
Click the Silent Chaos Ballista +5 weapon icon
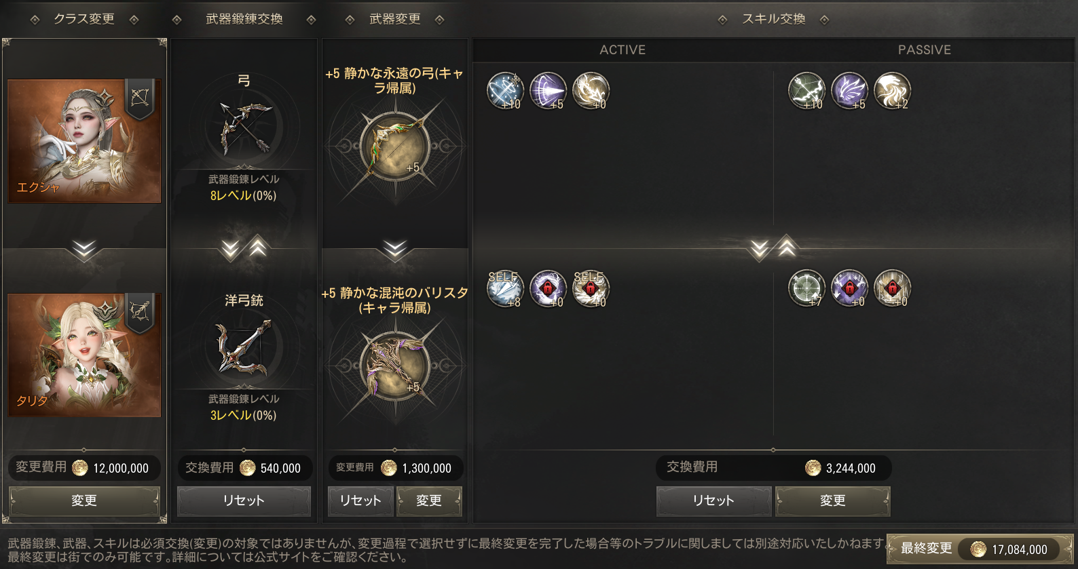coord(394,366)
